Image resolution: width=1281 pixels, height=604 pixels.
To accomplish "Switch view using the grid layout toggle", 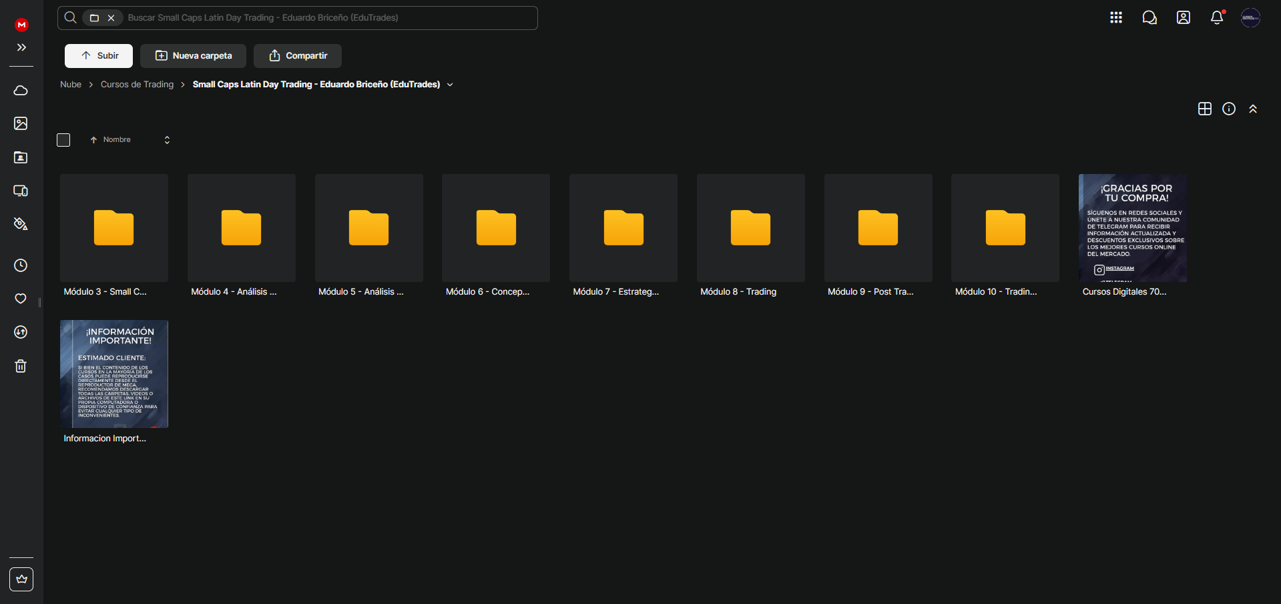I will (x=1204, y=109).
